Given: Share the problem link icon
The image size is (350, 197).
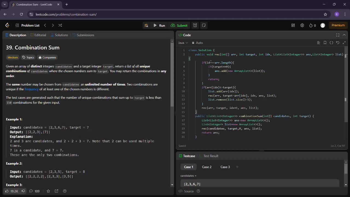Looking at the screenshot, I should [56, 191].
